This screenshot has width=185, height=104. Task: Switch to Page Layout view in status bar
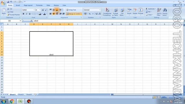pyautogui.click(x=157, y=97)
